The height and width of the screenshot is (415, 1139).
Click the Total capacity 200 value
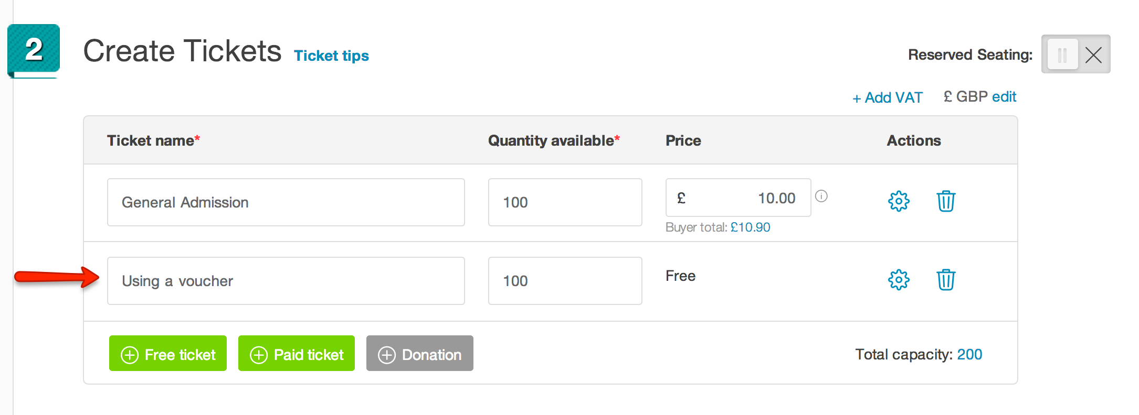969,354
